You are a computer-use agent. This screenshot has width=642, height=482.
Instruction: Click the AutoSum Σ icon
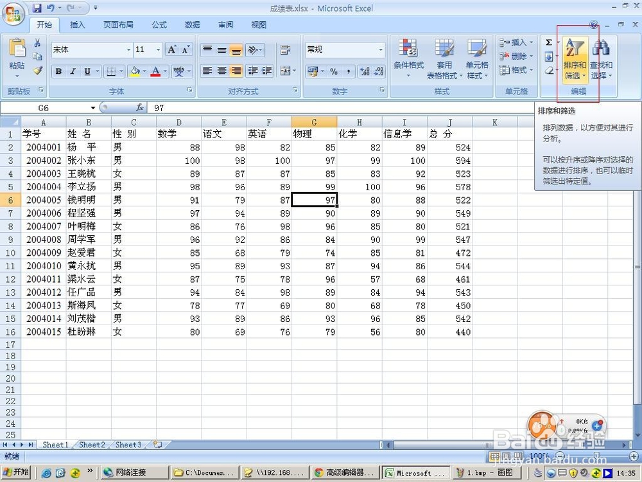tap(550, 41)
